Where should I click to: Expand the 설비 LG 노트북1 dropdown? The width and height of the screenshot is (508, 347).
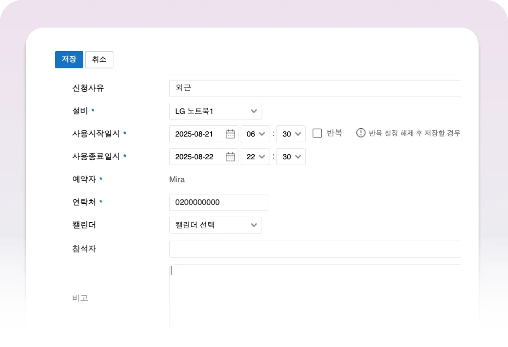point(215,111)
